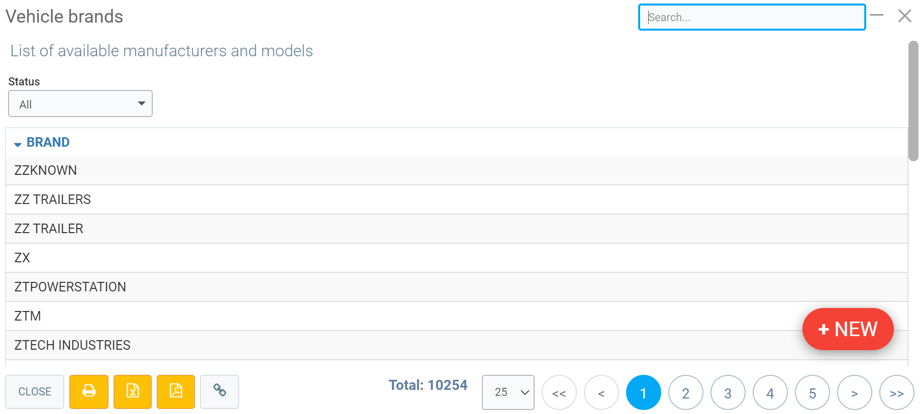Toggle BRAND column sort order

[x=48, y=143]
